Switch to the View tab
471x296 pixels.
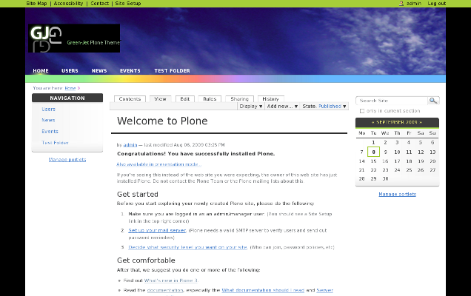coord(160,98)
